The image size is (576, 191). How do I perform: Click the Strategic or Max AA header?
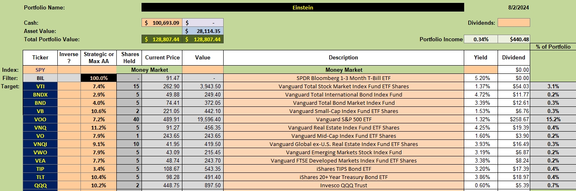pyautogui.click(x=99, y=58)
